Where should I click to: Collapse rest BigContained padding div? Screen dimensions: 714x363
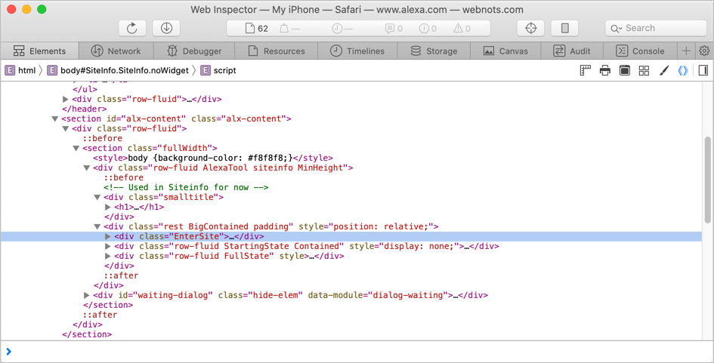click(x=97, y=226)
